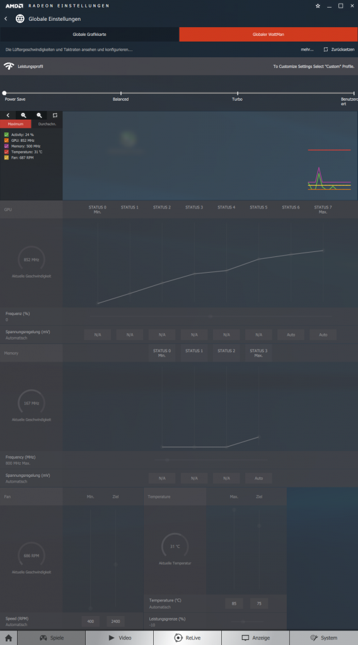Zoom out on the monitoring graph
Screen dimensions: 358x645
tap(39, 116)
